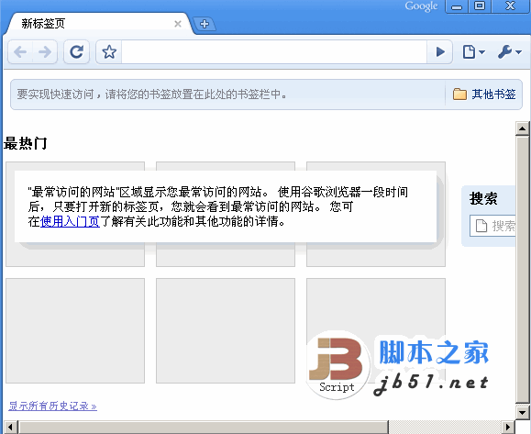Click the 最热门 heading
The image size is (531, 434).
pyautogui.click(x=25, y=143)
